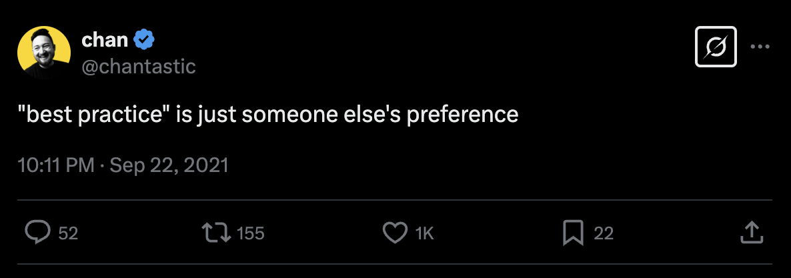Reply to chan's tweet via speech bubble icon

tap(38, 233)
